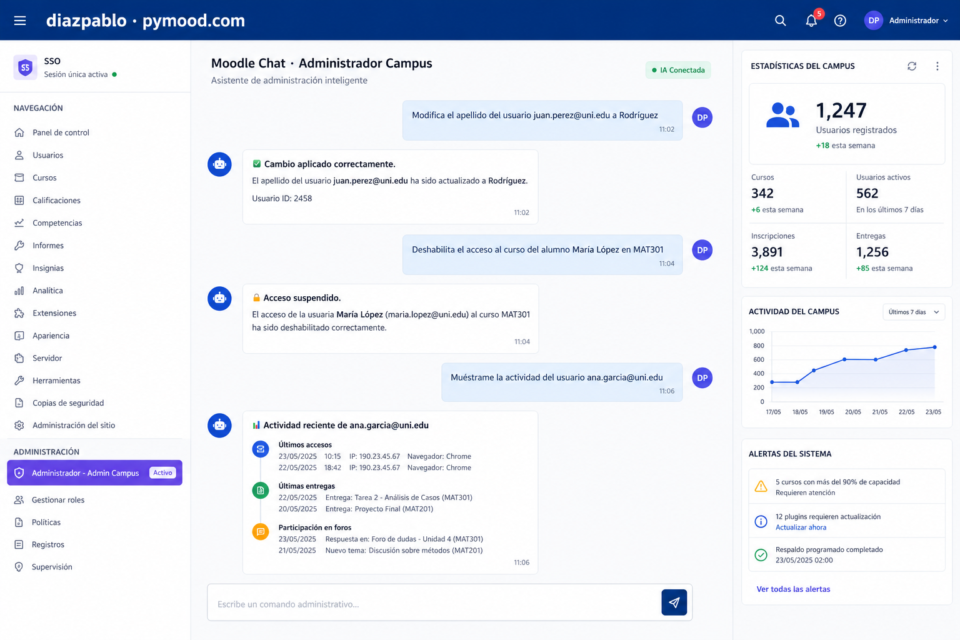Screen dimensions: 960x640
Task: Click Administración del sitio gear icon
Action: coord(19,425)
